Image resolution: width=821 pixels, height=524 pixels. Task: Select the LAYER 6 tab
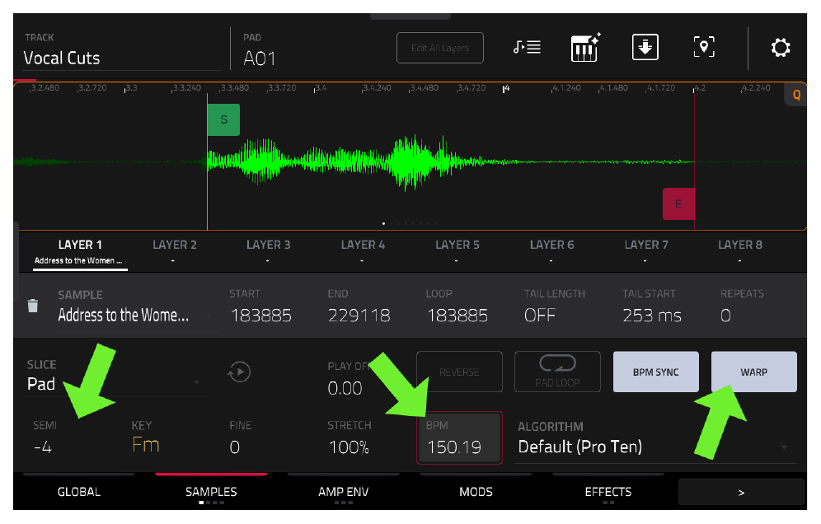552,252
